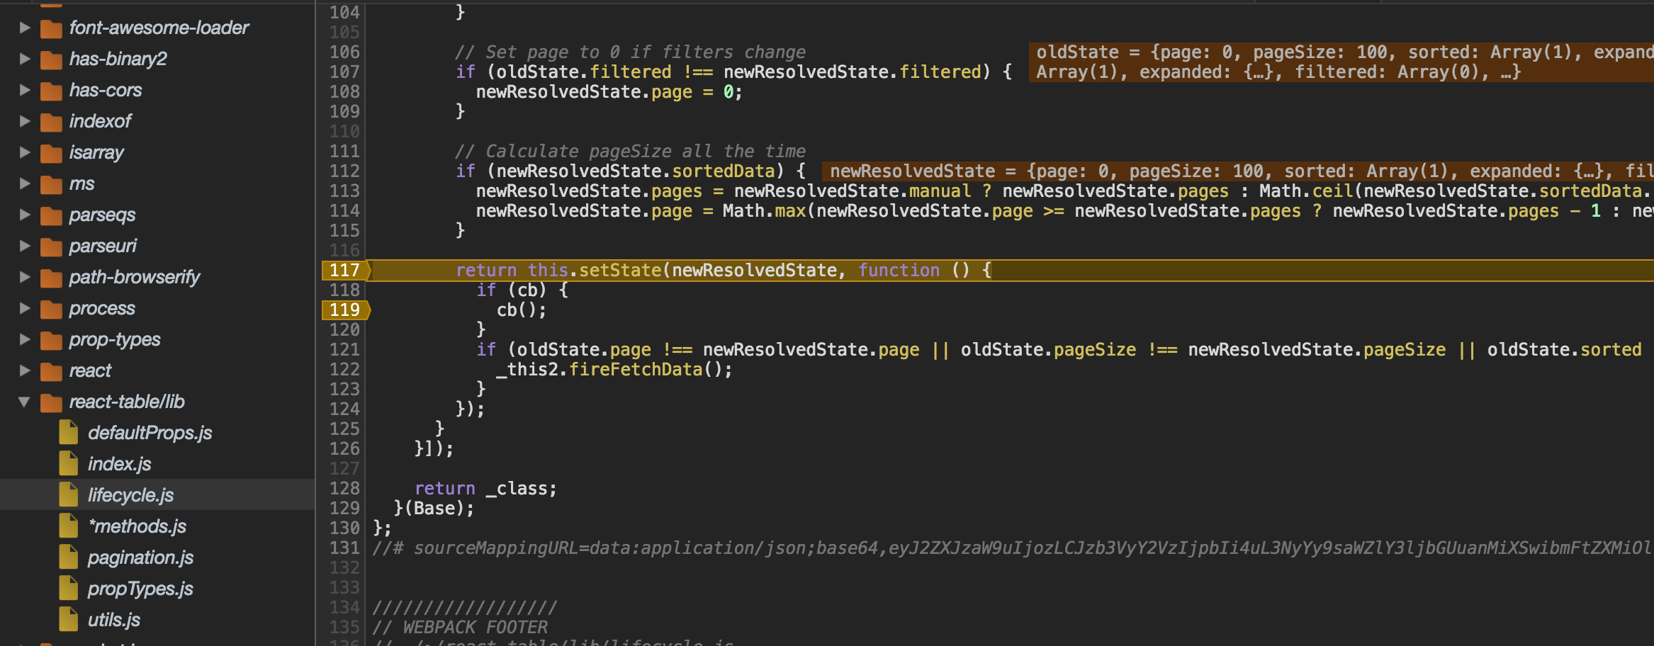
Task: Click the index.js file icon
Action: [69, 463]
